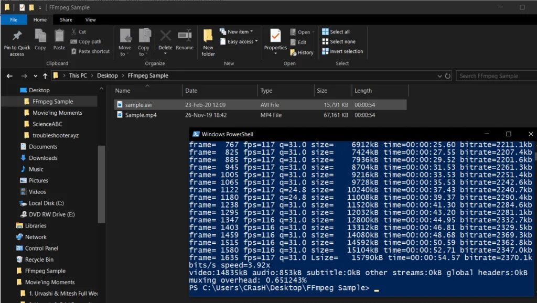This screenshot has width=537, height=303.
Task: Collapse the navigation pane scroll-up arrow
Action: coord(101,89)
